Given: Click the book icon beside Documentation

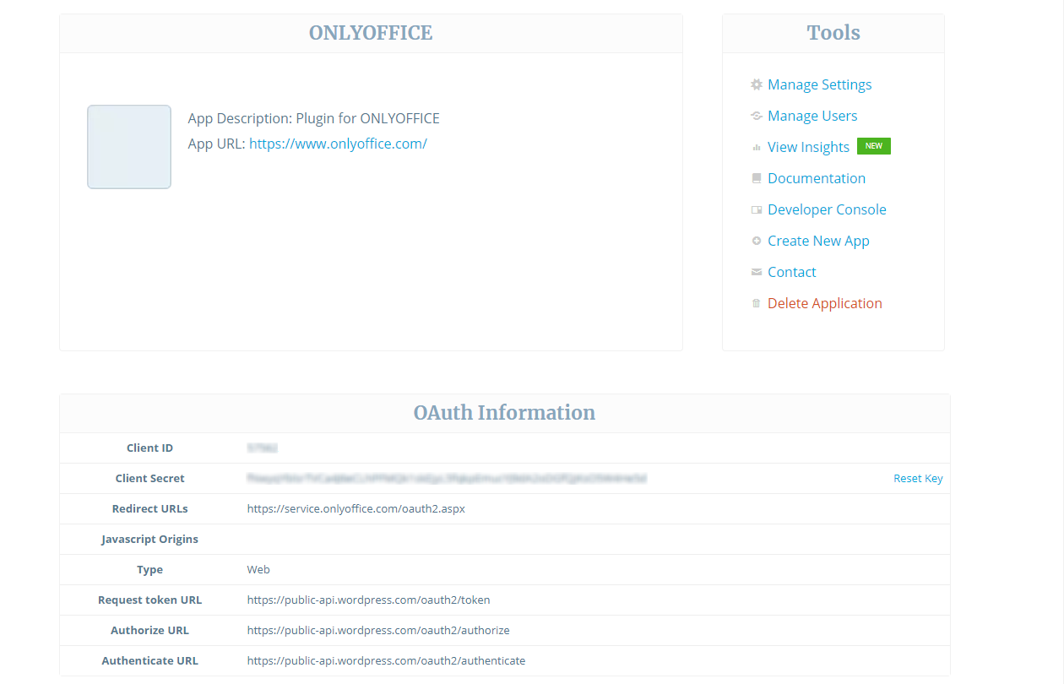Looking at the screenshot, I should 757,178.
